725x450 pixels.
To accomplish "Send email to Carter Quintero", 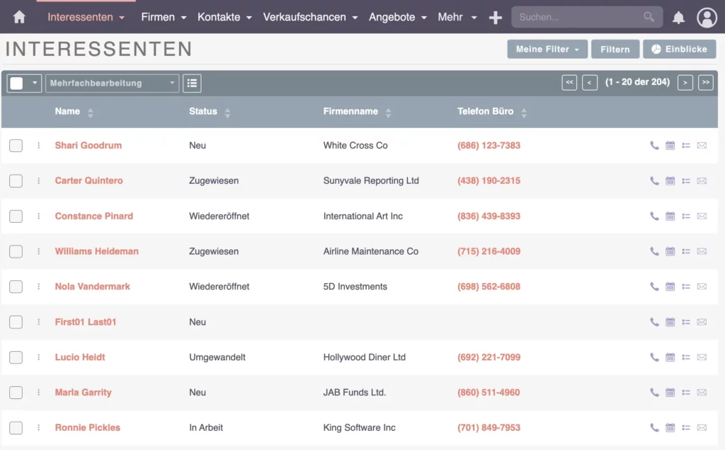I will click(x=702, y=180).
